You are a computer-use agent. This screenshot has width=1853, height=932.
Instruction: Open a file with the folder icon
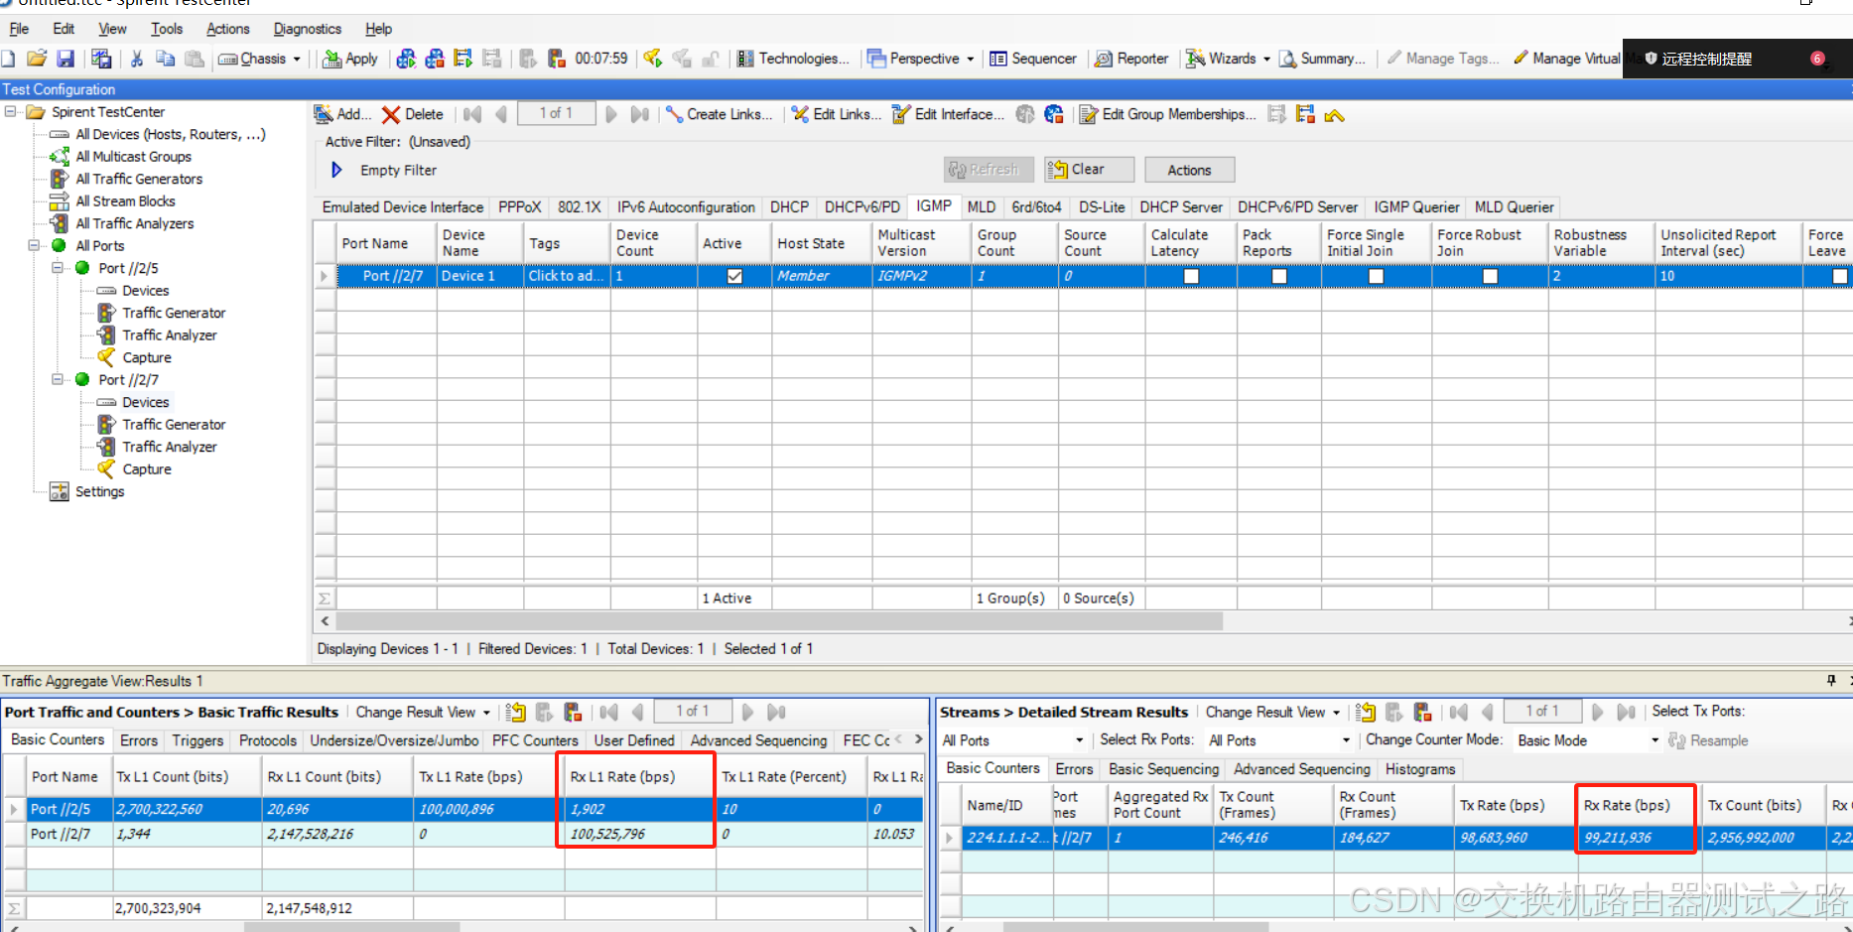37,59
